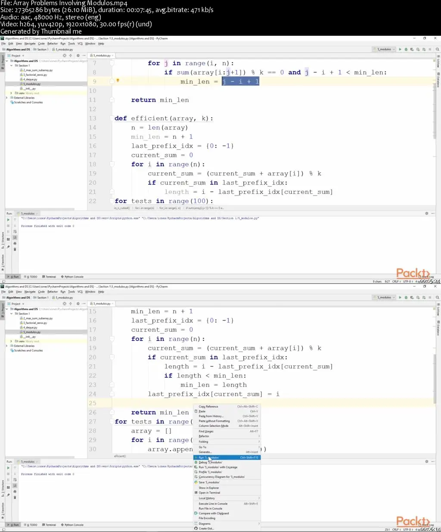Open the 5_modulos run configuration dropdown

pyautogui.click(x=383, y=49)
